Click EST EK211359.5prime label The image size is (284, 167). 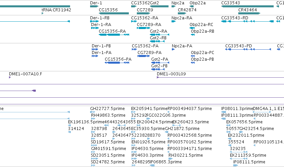(248, 156)
